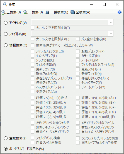This screenshot has width=124, height=154.
Task: Select the アイテム名(V) radio button
Action: pos(6,23)
